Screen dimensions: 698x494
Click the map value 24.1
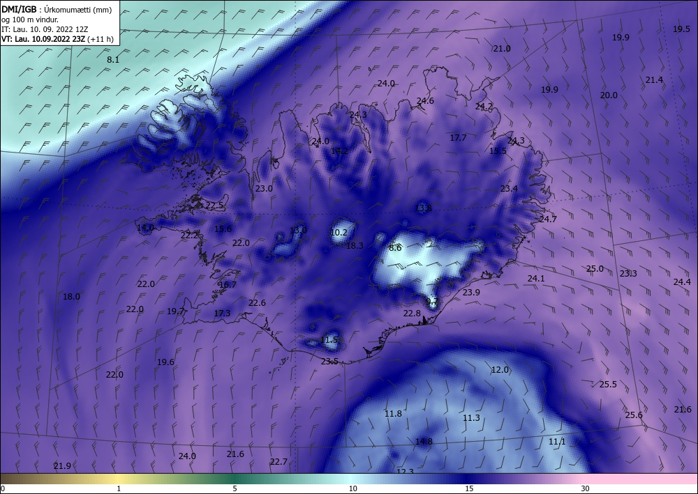click(x=536, y=279)
